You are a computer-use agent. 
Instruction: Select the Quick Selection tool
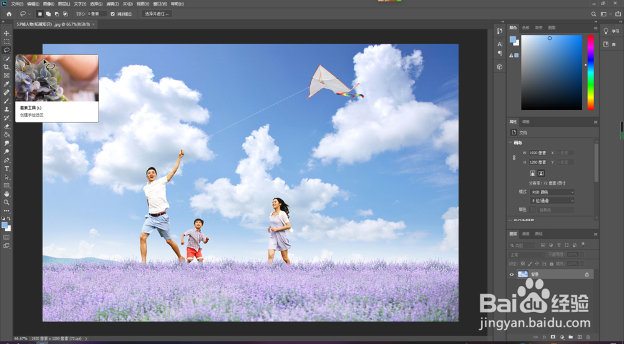click(x=6, y=59)
